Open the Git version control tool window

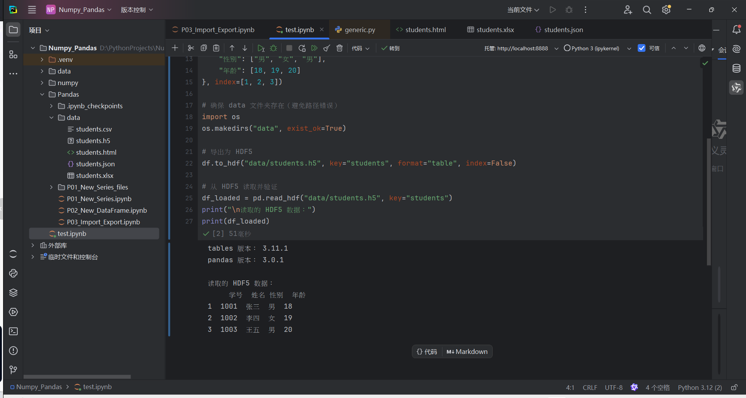click(13, 370)
